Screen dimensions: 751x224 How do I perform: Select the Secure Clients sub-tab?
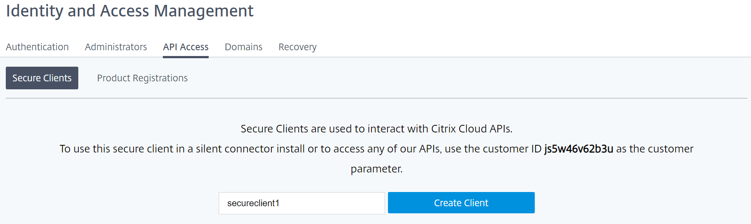tap(42, 78)
